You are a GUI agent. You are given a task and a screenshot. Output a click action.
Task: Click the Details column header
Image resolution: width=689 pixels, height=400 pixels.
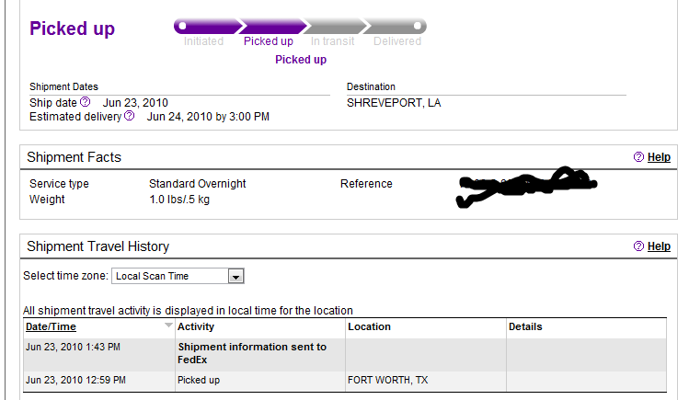[x=525, y=326]
